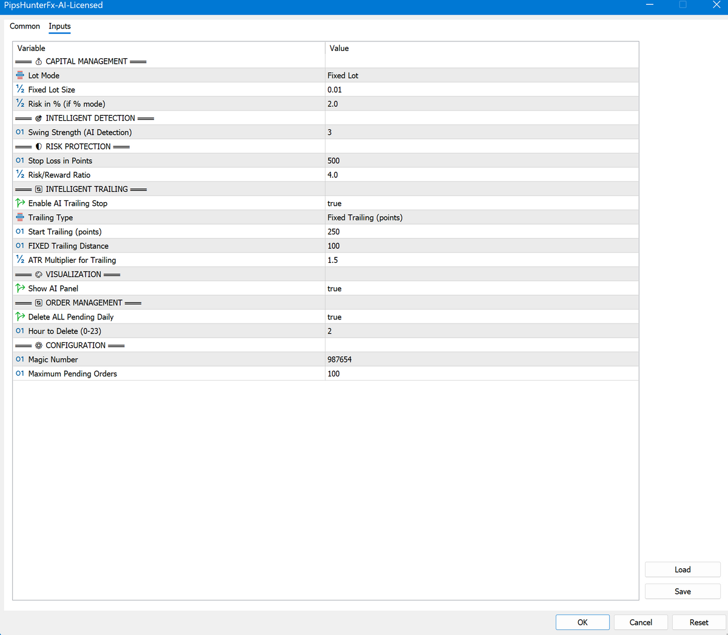Click the Maximum Pending Orders value field
This screenshot has height=635, width=728.
coord(334,374)
